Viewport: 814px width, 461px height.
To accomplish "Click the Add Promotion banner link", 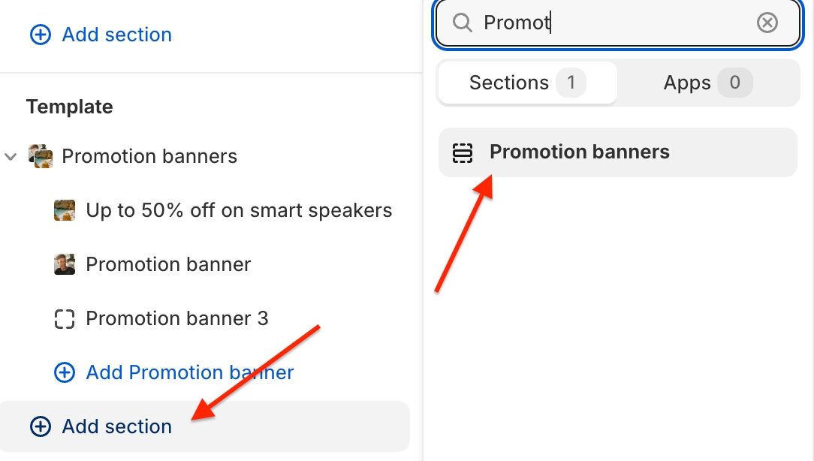I will coord(190,372).
